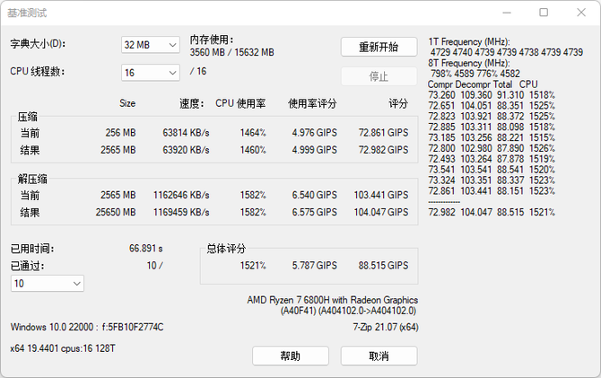This screenshot has width=601, height=378.
Task: Open the dictionary size dropdown showing 32 MB
Action: (150, 45)
